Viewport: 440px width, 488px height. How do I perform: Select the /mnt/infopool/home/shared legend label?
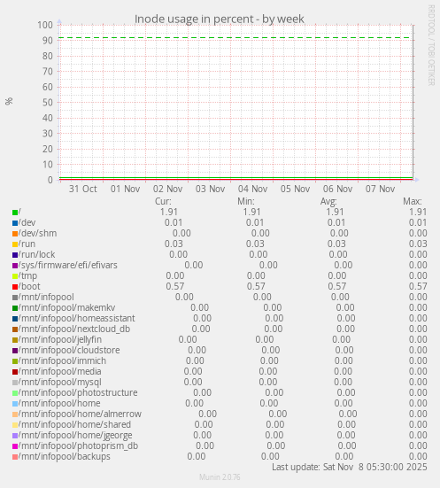[74, 424]
